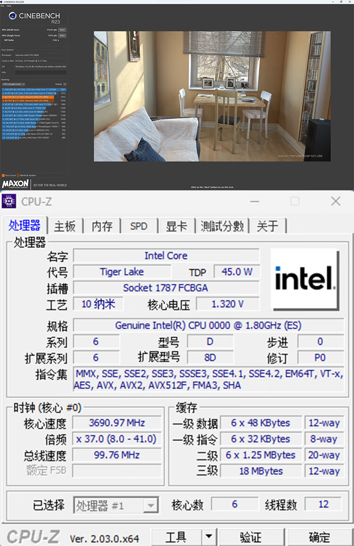The height and width of the screenshot is (546, 354).
Task: Click the Socket 1787 FCBGA field
Action: pyautogui.click(x=166, y=288)
